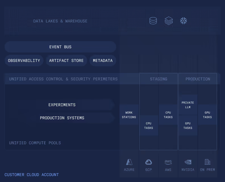The image size is (225, 182).
Task: Click the Snowflake icon
Action: [184, 21]
